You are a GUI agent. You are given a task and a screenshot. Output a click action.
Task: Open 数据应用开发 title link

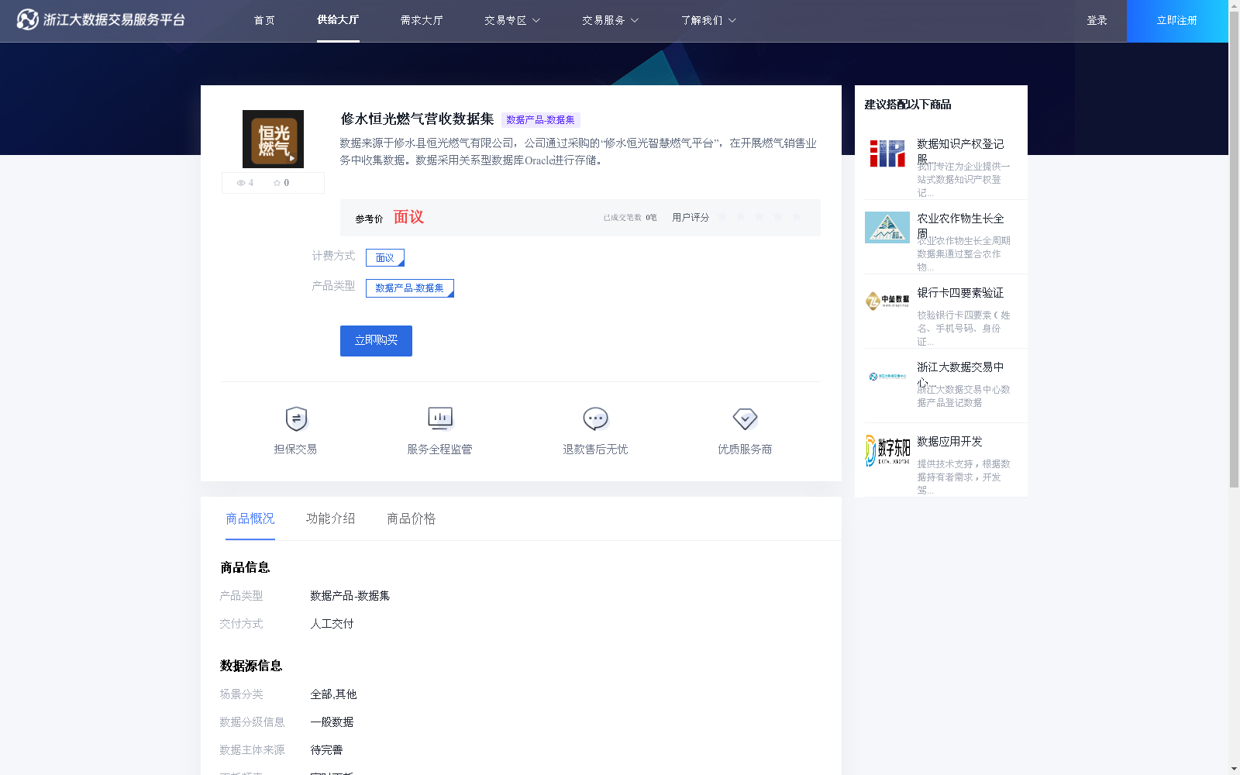coord(949,442)
